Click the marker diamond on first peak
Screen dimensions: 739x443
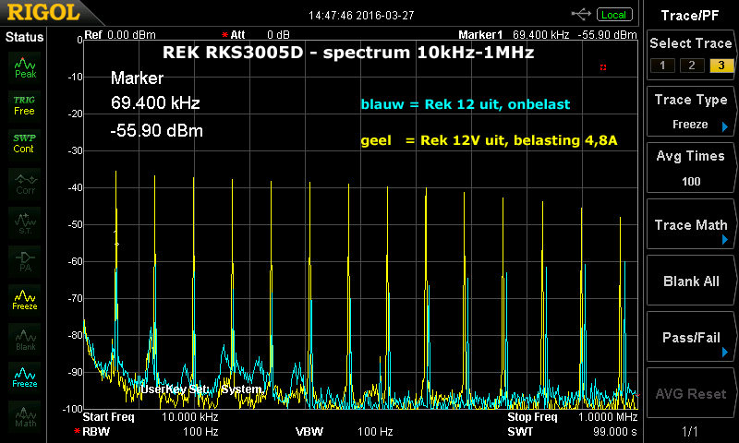coord(117,244)
